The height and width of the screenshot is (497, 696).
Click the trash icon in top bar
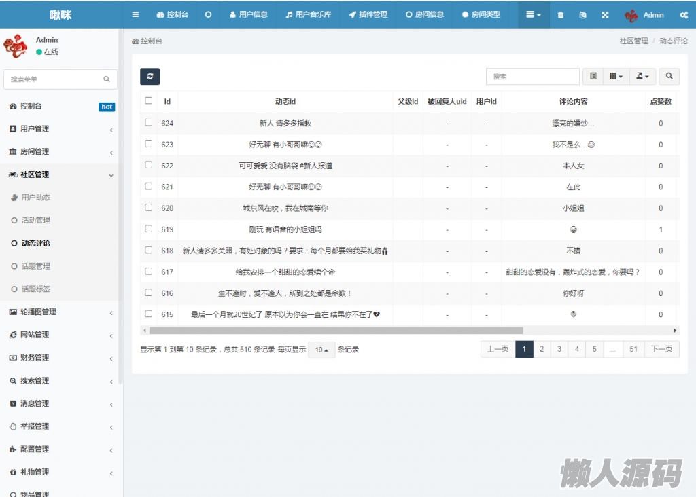(561, 15)
